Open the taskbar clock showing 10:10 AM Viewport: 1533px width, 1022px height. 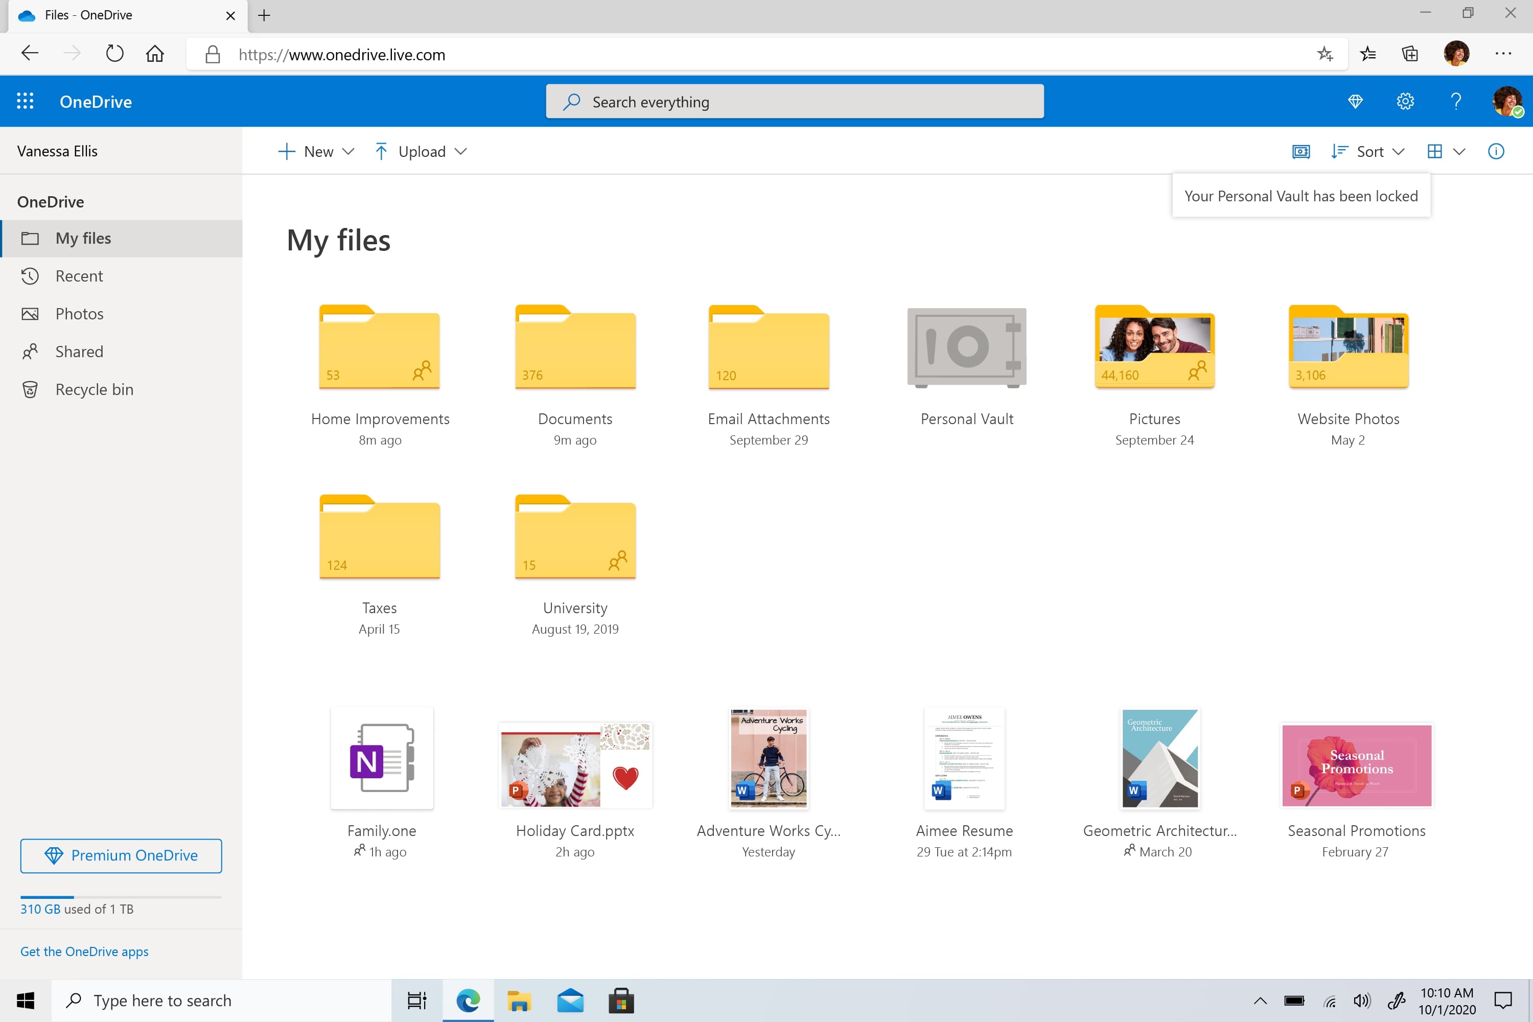click(1446, 1001)
